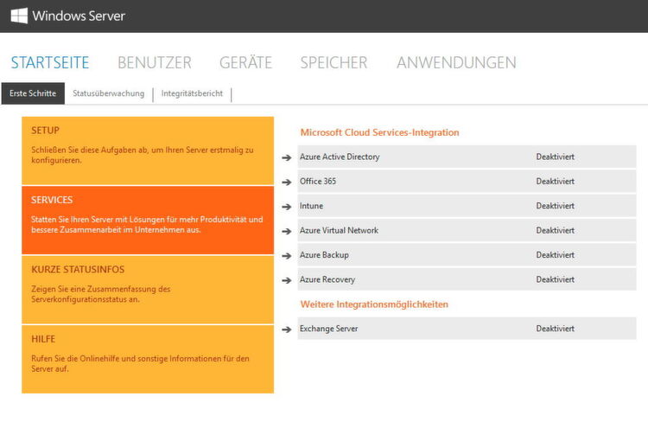The height and width of the screenshot is (435, 648).
Task: Select the Erste Schritte tab
Action: pyautogui.click(x=33, y=93)
